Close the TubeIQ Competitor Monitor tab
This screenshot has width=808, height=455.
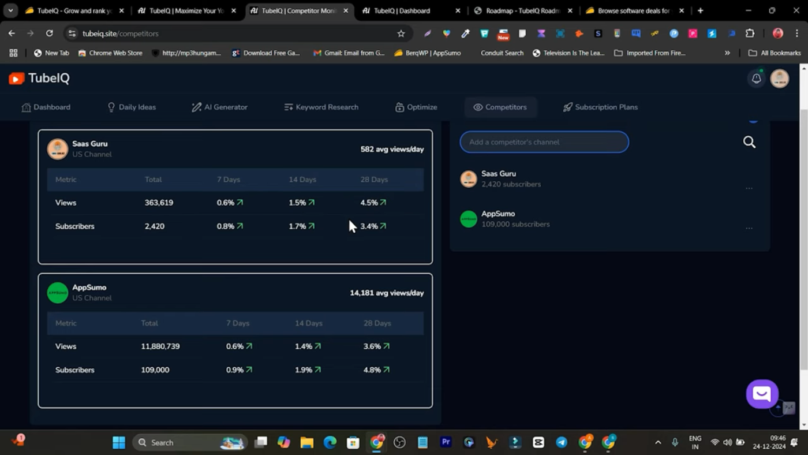[x=346, y=10]
